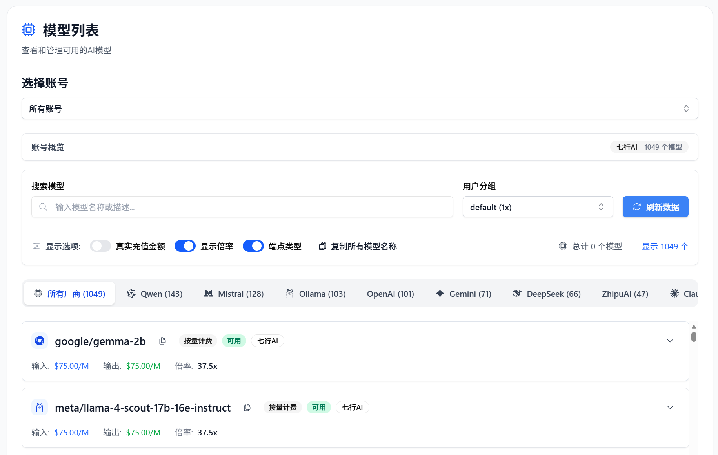Viewport: 718px width, 455px height.
Task: Click the model list chip icon in header
Action: pos(29,30)
